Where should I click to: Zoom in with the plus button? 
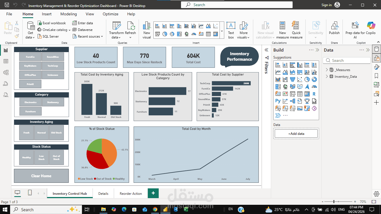(355, 201)
